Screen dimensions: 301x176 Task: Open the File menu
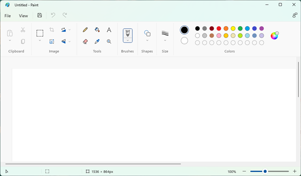tap(8, 16)
